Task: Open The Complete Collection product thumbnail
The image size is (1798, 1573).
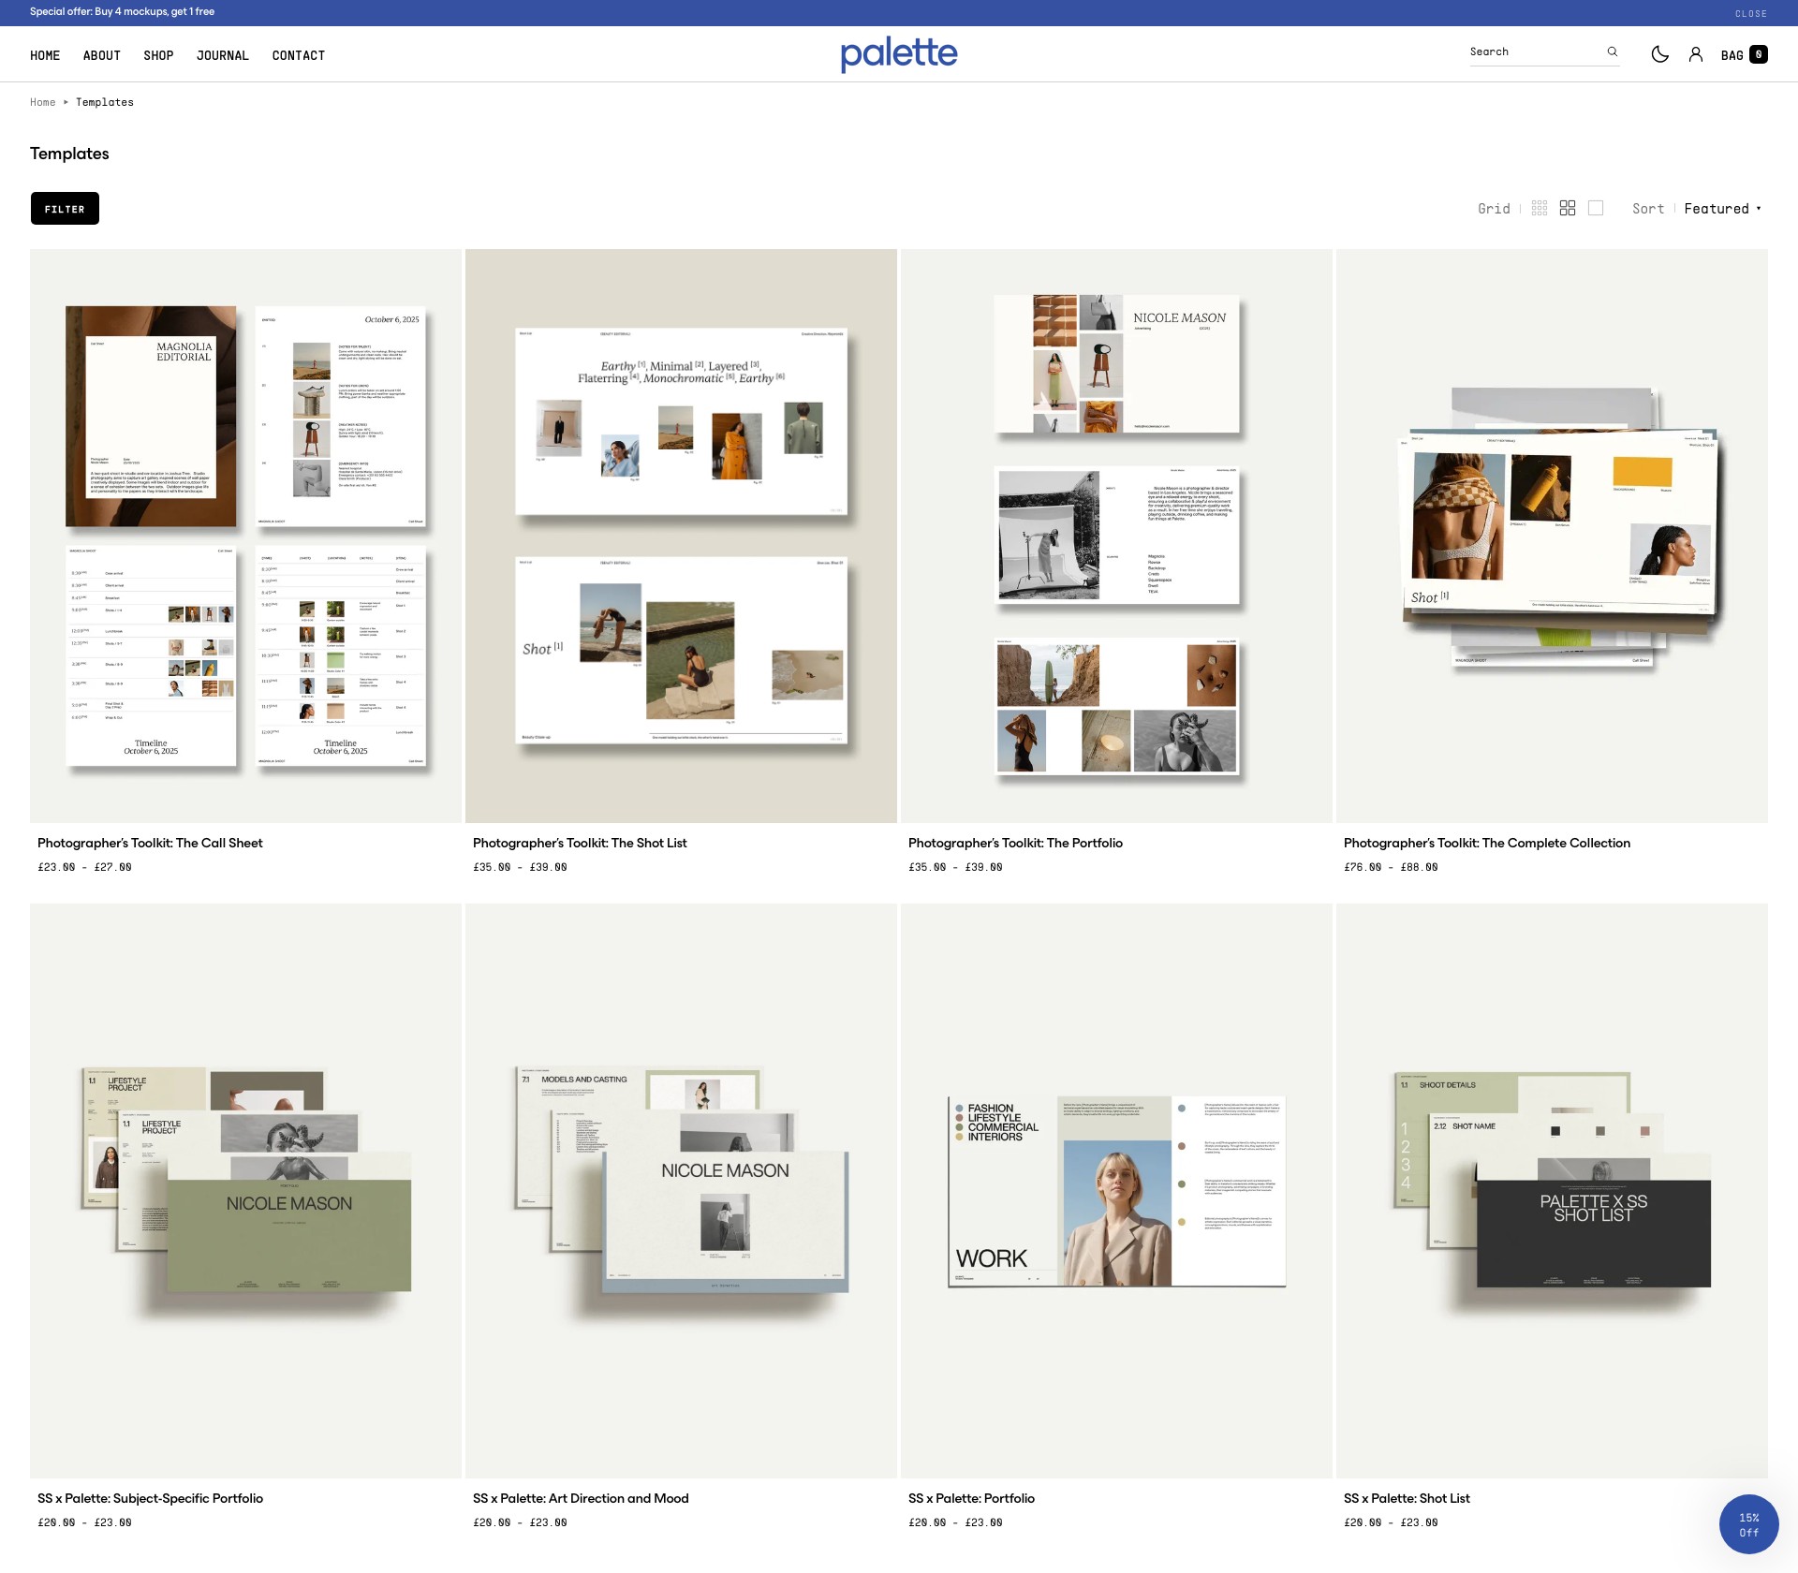Action: tap(1552, 536)
